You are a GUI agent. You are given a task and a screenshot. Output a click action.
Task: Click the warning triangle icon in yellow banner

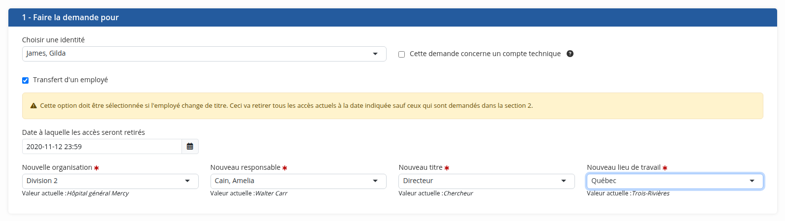point(33,106)
